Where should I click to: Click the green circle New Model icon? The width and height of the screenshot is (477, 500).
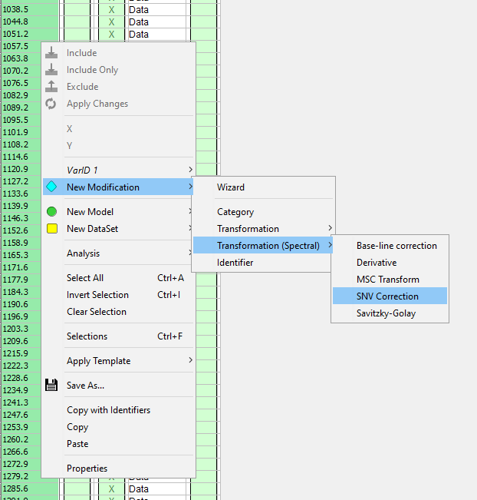51,211
